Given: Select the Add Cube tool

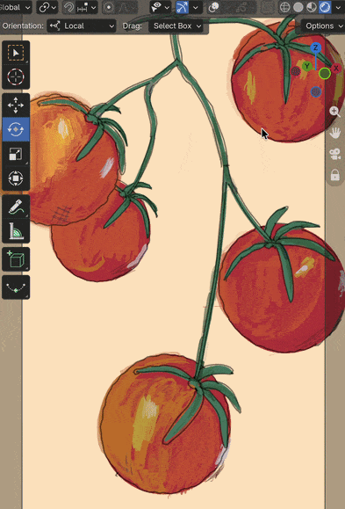Looking at the screenshot, I should tap(16, 259).
